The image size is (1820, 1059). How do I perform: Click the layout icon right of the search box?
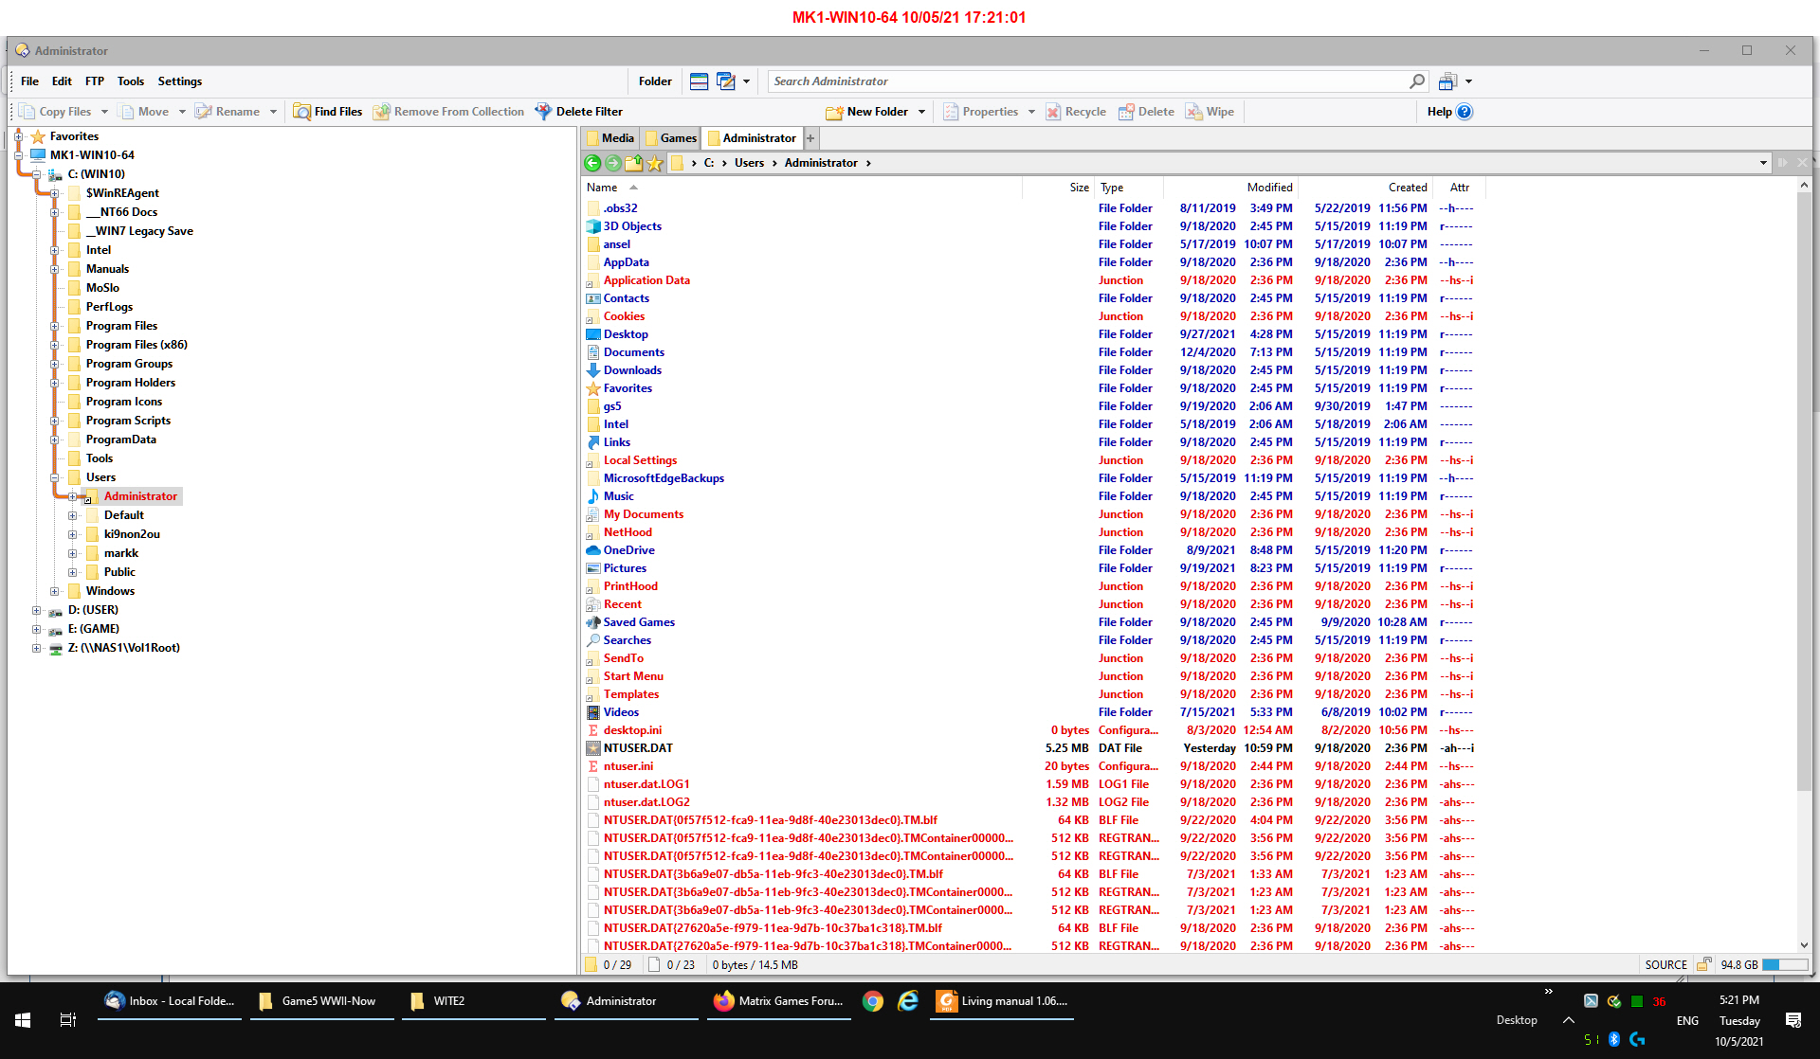pos(1447,81)
